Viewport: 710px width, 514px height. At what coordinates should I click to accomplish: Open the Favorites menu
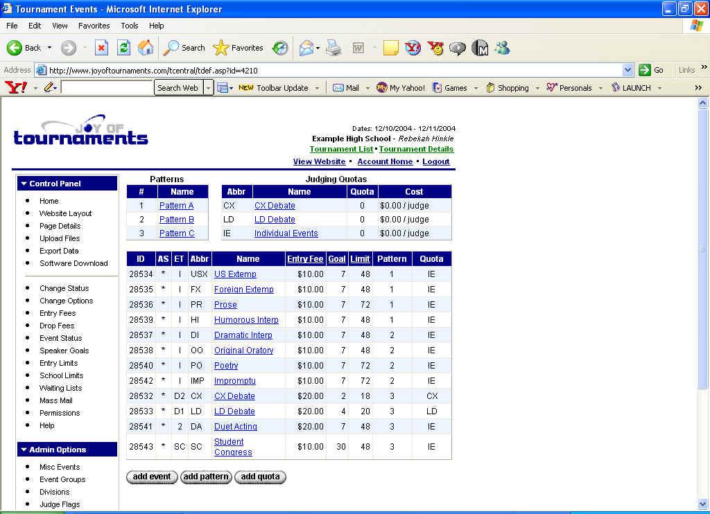point(94,26)
